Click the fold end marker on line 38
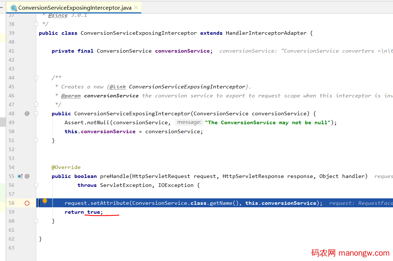Screen dimensions: 393x261 [x=36, y=24]
